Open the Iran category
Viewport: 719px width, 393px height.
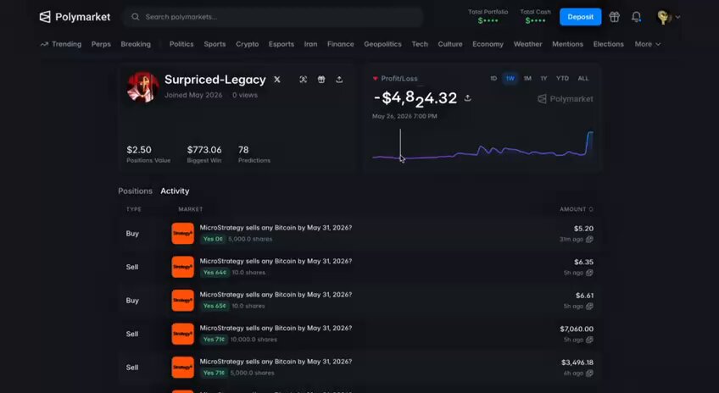[x=310, y=44]
